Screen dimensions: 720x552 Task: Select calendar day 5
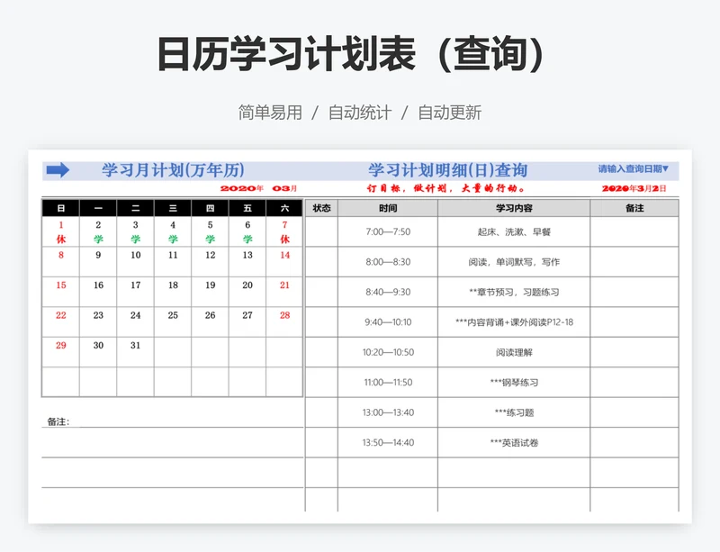(210, 231)
